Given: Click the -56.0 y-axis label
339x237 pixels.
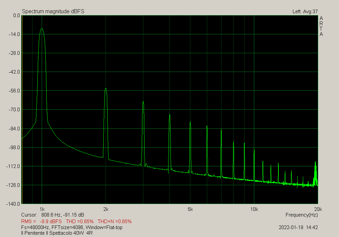Looking at the screenshot, I should click(14, 91).
